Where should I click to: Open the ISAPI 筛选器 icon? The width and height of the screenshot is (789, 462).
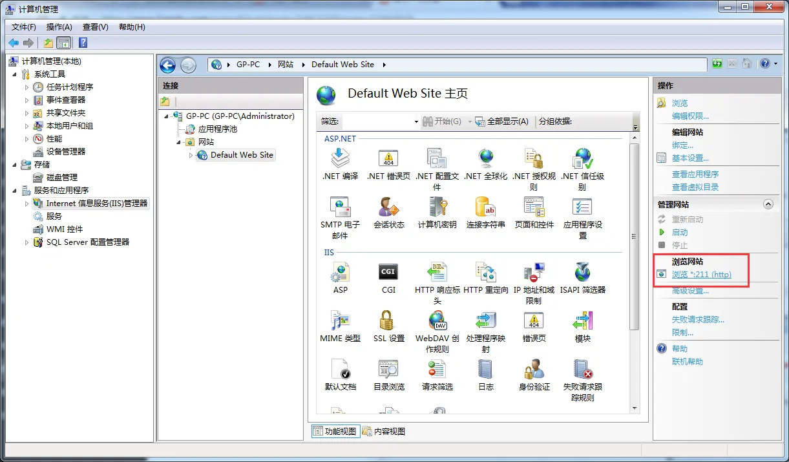point(582,272)
